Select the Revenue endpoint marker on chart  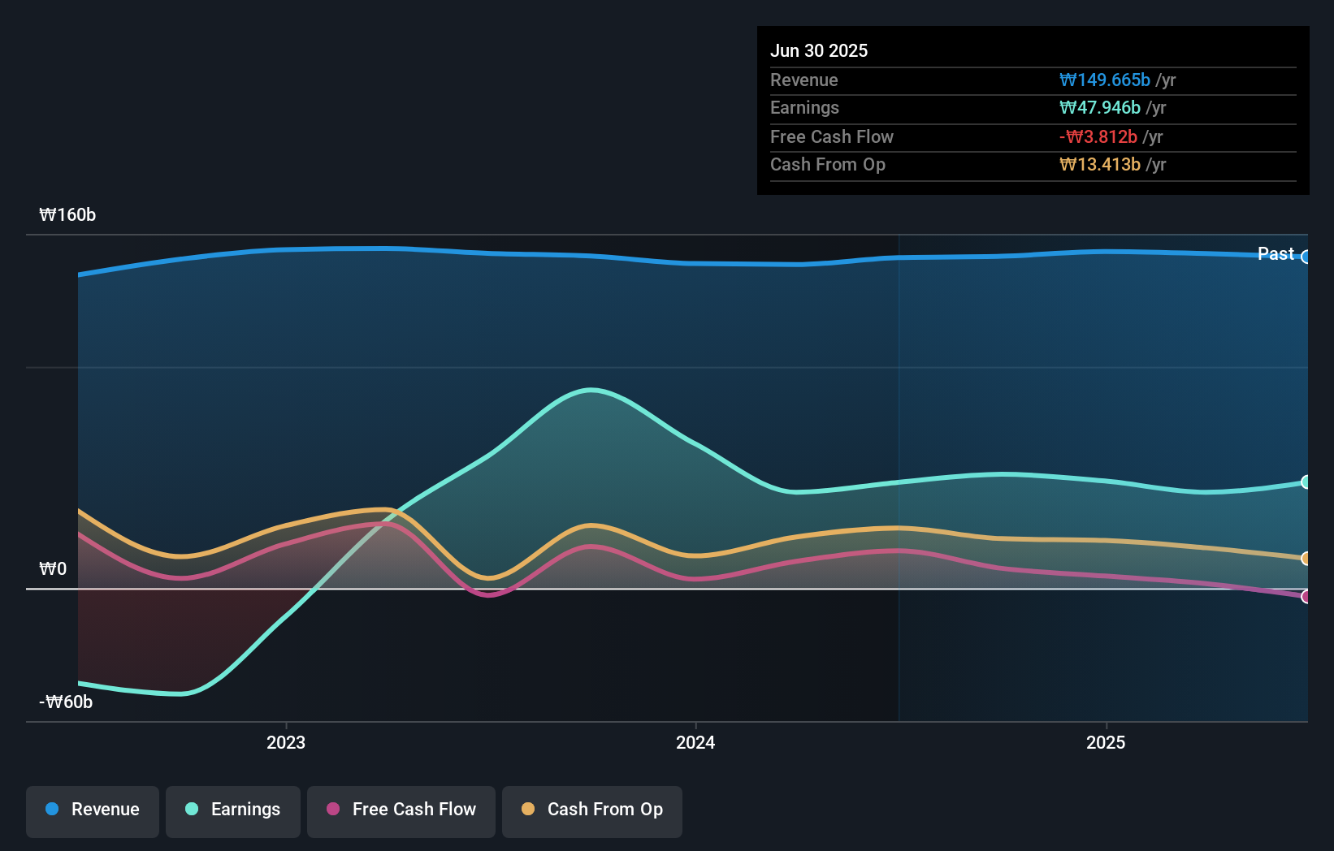[x=1306, y=257]
